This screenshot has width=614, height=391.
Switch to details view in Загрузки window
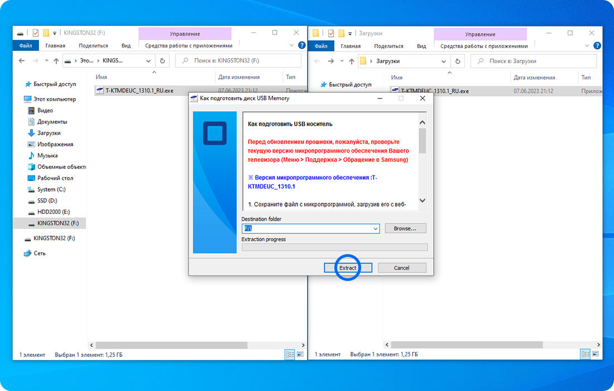tap(585, 354)
